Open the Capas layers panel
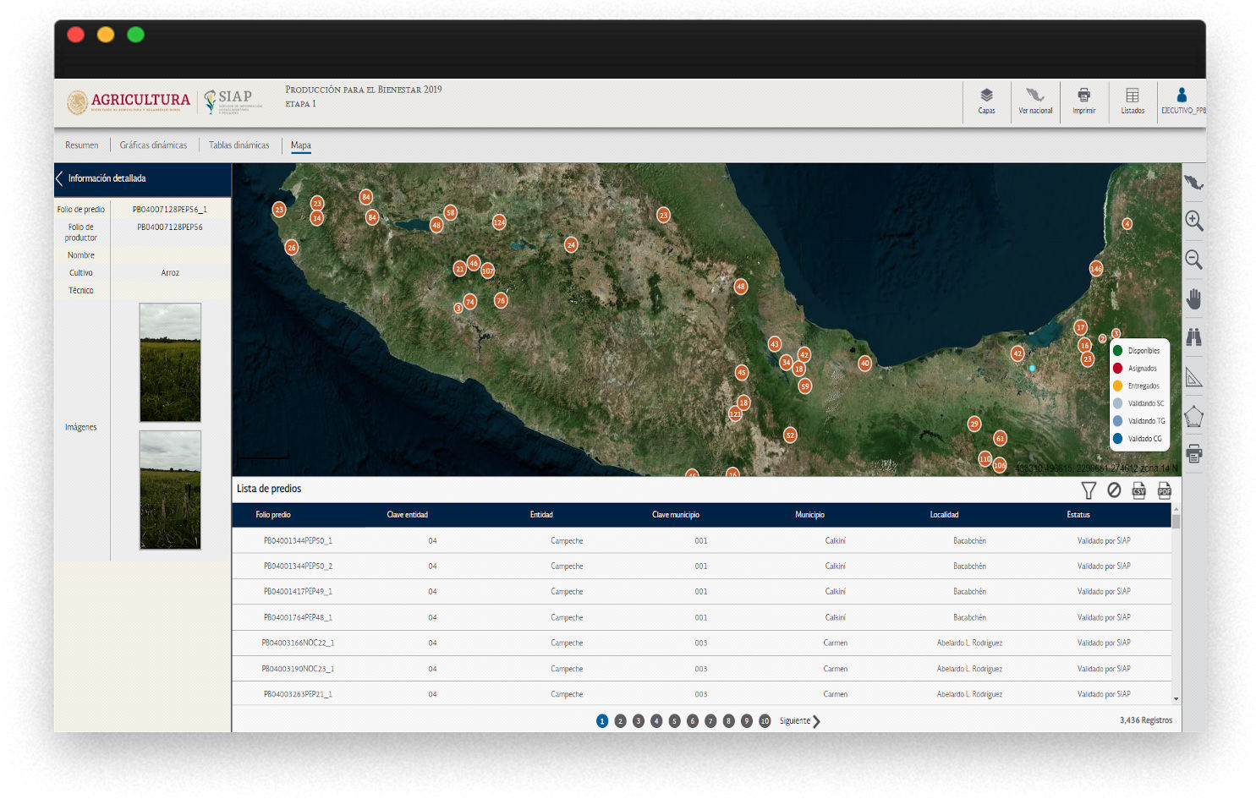Screen dimensions: 1256x810 986,100
